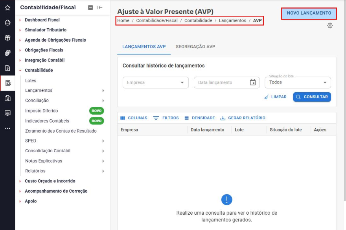Open the Empresa dropdown

pyautogui.click(x=156, y=82)
